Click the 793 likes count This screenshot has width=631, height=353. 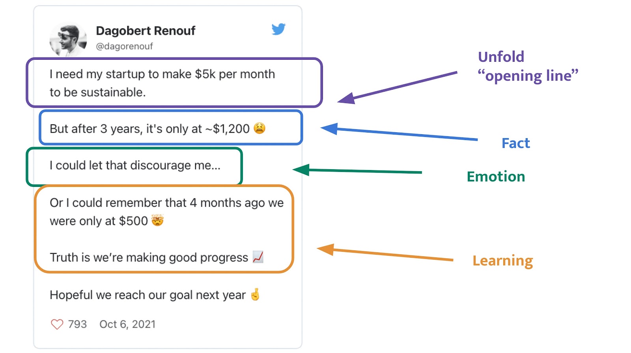(77, 324)
